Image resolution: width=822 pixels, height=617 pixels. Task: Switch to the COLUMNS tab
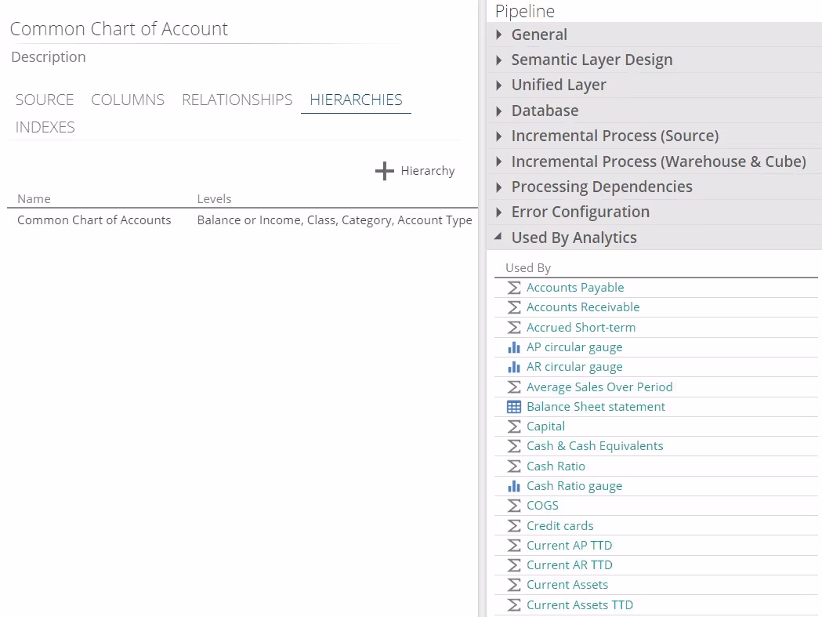point(128,100)
